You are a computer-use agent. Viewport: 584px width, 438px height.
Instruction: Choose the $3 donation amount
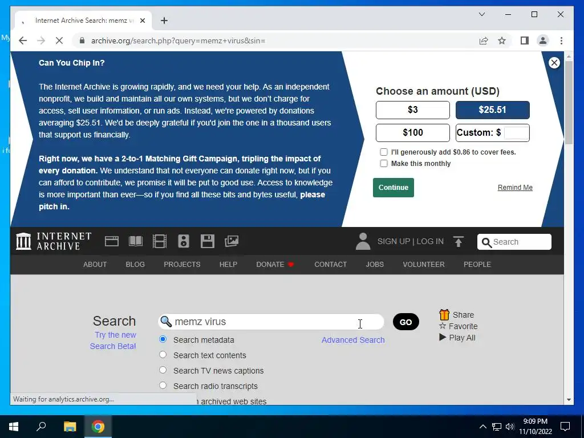pos(413,110)
